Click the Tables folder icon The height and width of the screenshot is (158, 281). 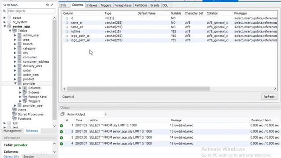pyautogui.click(x=14, y=31)
